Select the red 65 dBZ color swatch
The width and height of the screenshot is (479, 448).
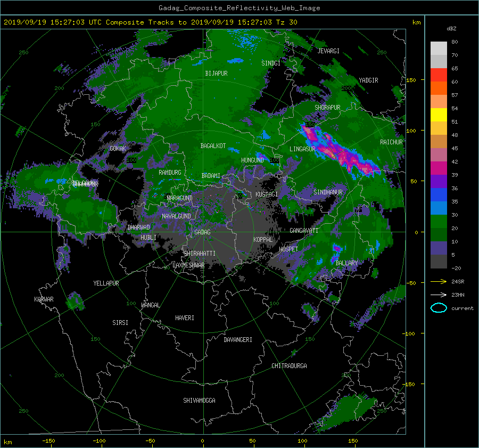[x=439, y=75]
